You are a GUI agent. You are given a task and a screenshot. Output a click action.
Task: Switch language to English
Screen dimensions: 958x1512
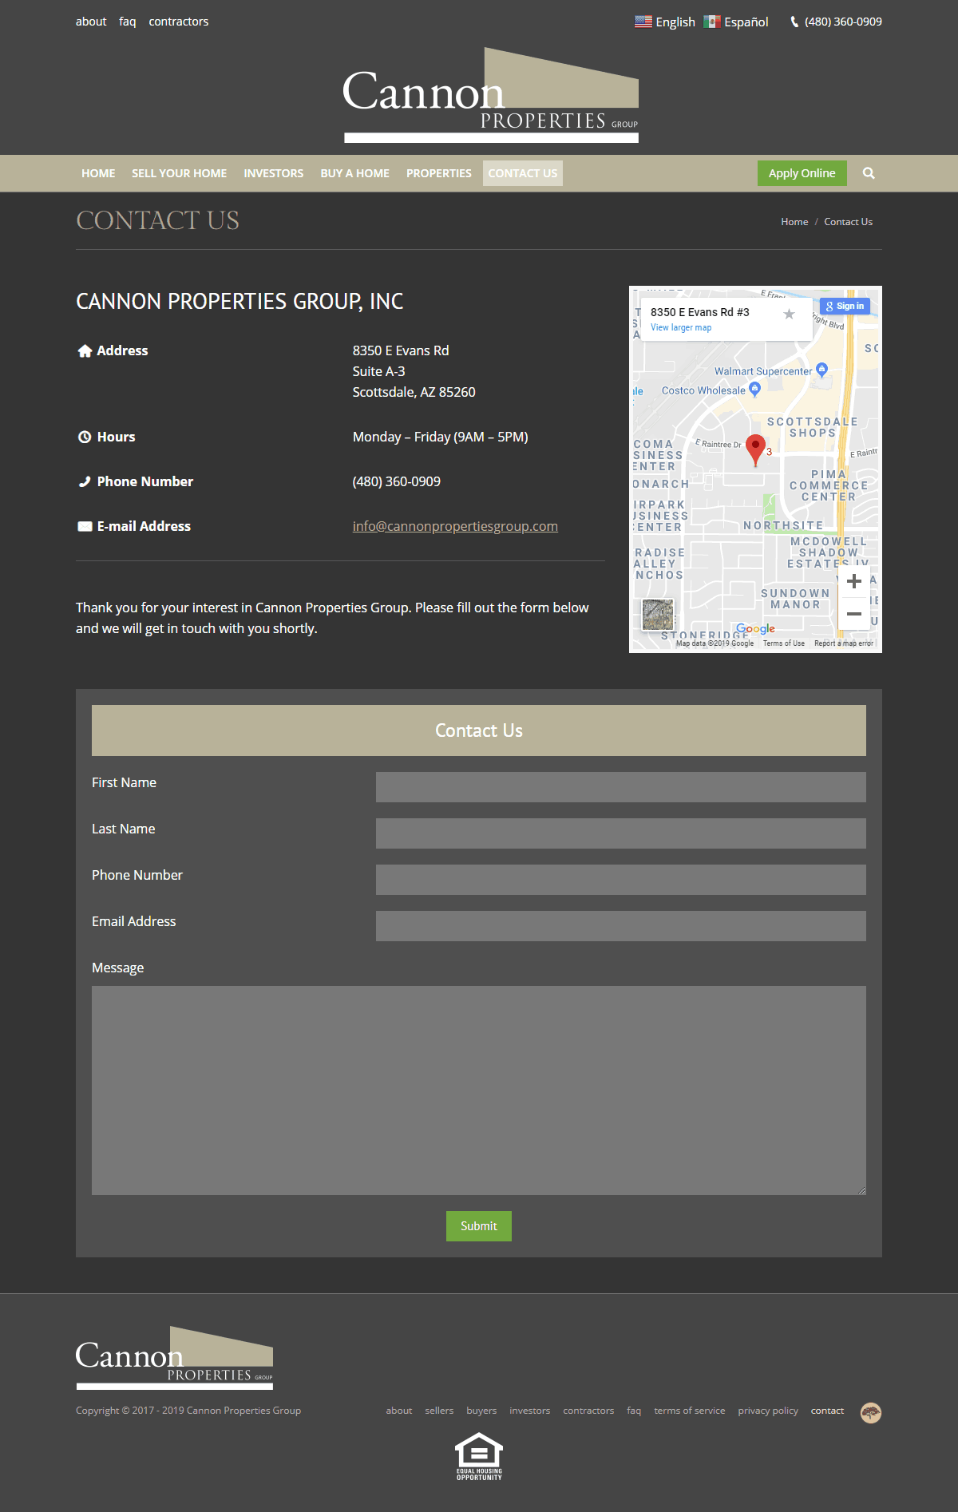[675, 22]
